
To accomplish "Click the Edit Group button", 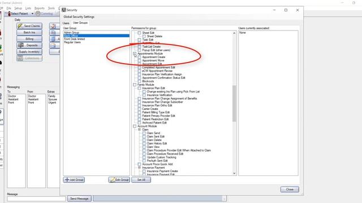I will (x=119, y=180).
